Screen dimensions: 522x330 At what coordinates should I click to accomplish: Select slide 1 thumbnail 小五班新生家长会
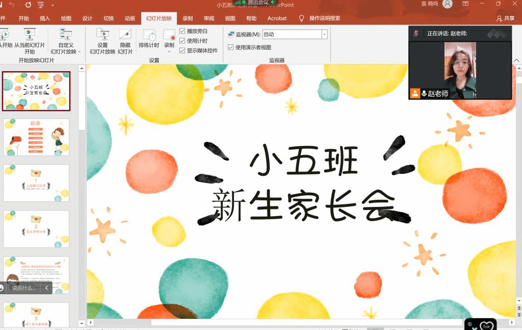pyautogui.click(x=36, y=91)
